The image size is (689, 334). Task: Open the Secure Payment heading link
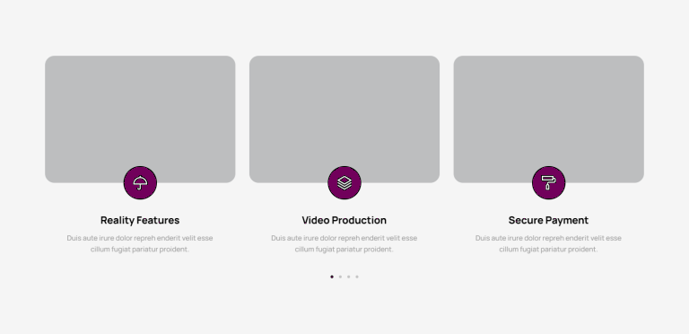(x=548, y=220)
